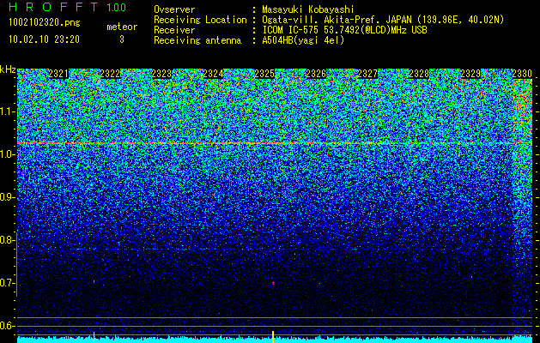540x343 pixels.
Task: Click the HROFFT program title text
Action: pos(55,7)
